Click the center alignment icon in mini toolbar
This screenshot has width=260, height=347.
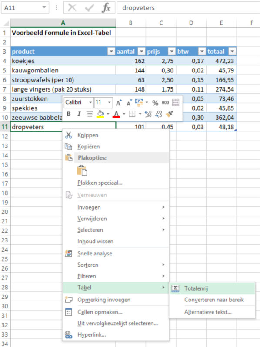pos(90,114)
